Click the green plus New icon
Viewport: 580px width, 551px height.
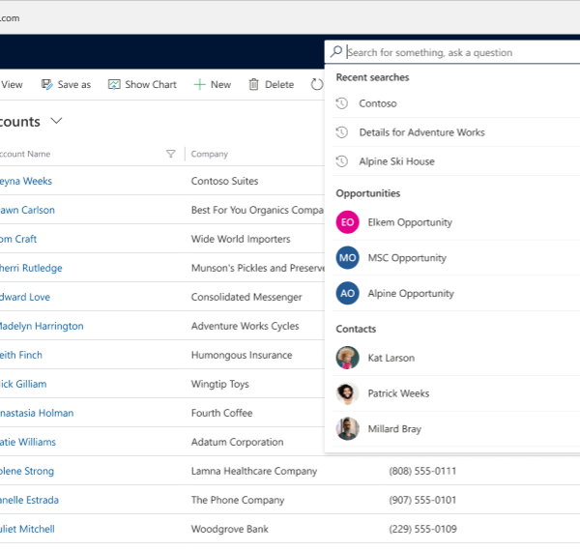pyautogui.click(x=199, y=85)
